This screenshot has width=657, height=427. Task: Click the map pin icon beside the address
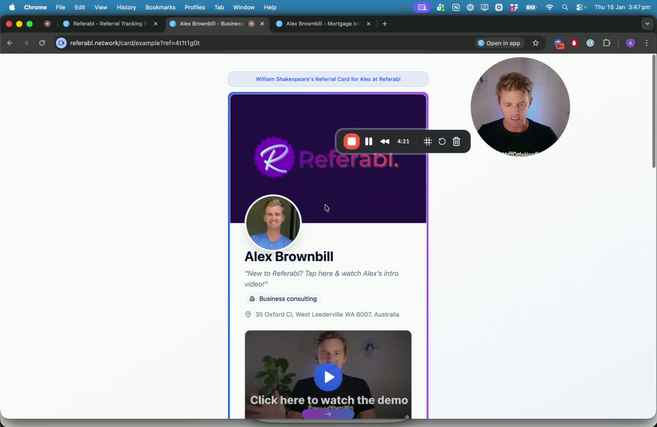[248, 315]
